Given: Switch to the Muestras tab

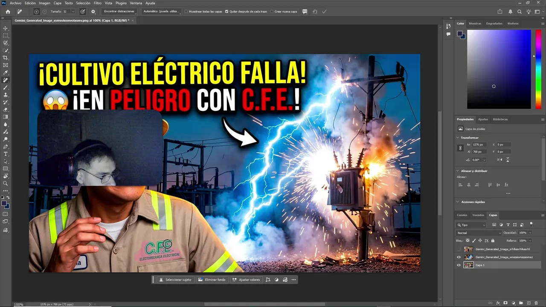Looking at the screenshot, I should tap(475, 23).
